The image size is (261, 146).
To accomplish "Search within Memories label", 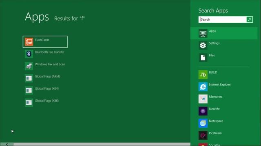I will 216,97.
